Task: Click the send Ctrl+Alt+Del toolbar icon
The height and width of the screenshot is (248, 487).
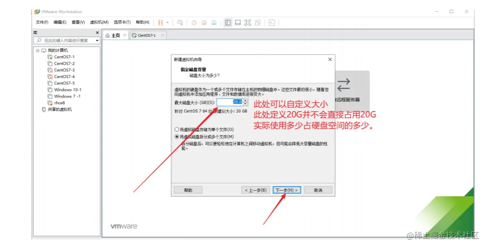Action: coord(180,23)
